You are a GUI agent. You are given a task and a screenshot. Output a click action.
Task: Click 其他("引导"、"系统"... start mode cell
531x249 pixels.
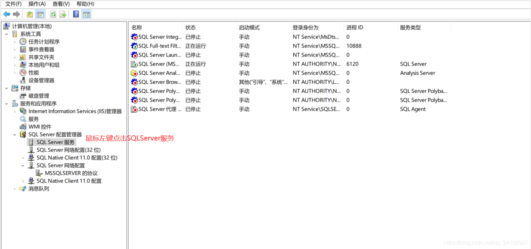263,82
